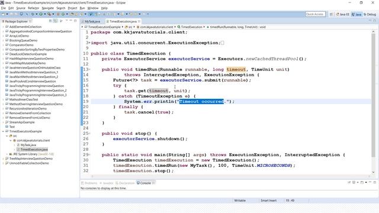Click the Writable status entry
This screenshot has width=379, height=213.
pos(240,201)
